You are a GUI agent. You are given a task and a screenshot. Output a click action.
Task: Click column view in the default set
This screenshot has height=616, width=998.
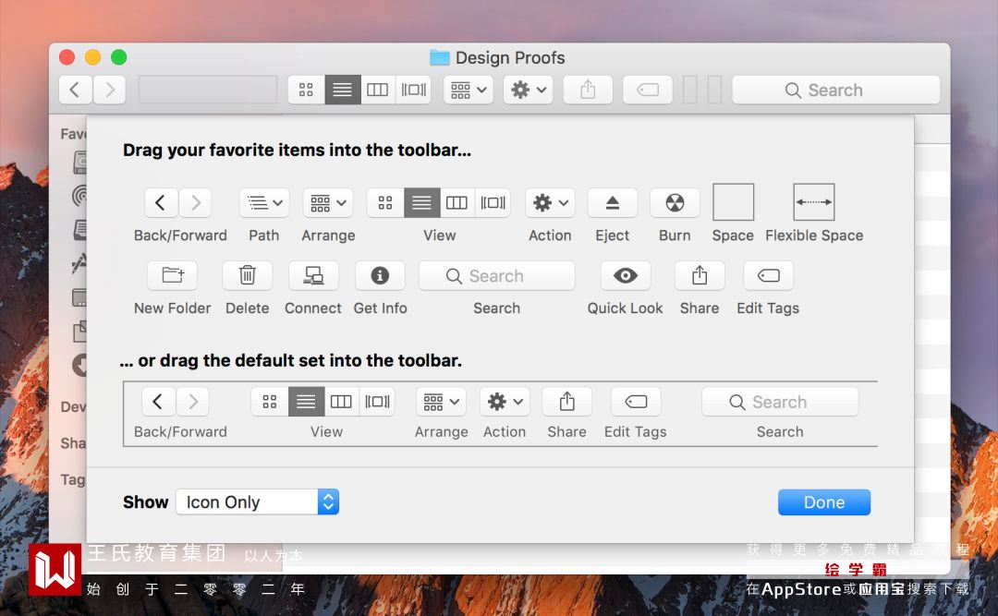point(341,402)
